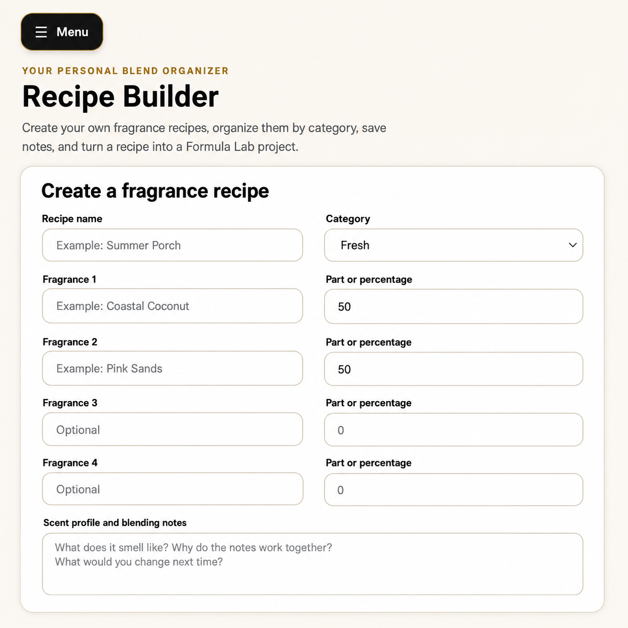Click the Category label
The height and width of the screenshot is (628, 628).
[x=348, y=219]
